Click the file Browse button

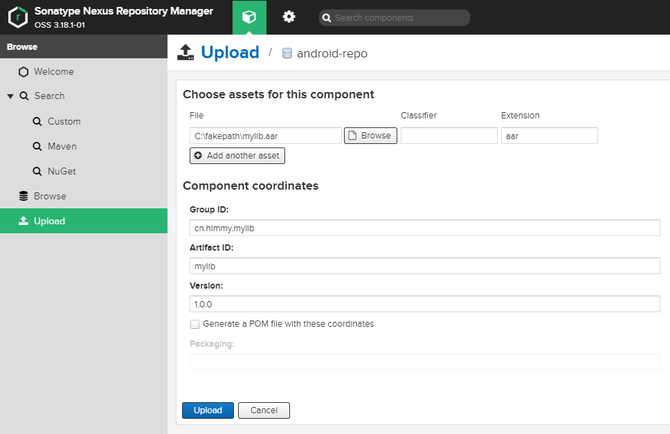pyautogui.click(x=370, y=136)
